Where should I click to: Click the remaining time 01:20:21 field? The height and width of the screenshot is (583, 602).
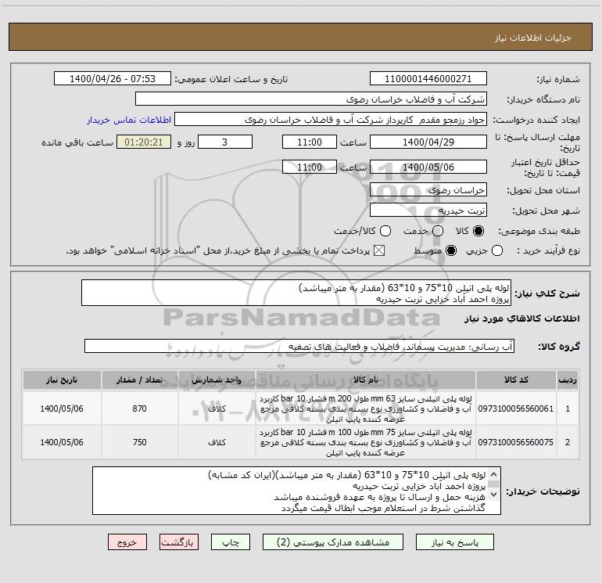(x=144, y=142)
